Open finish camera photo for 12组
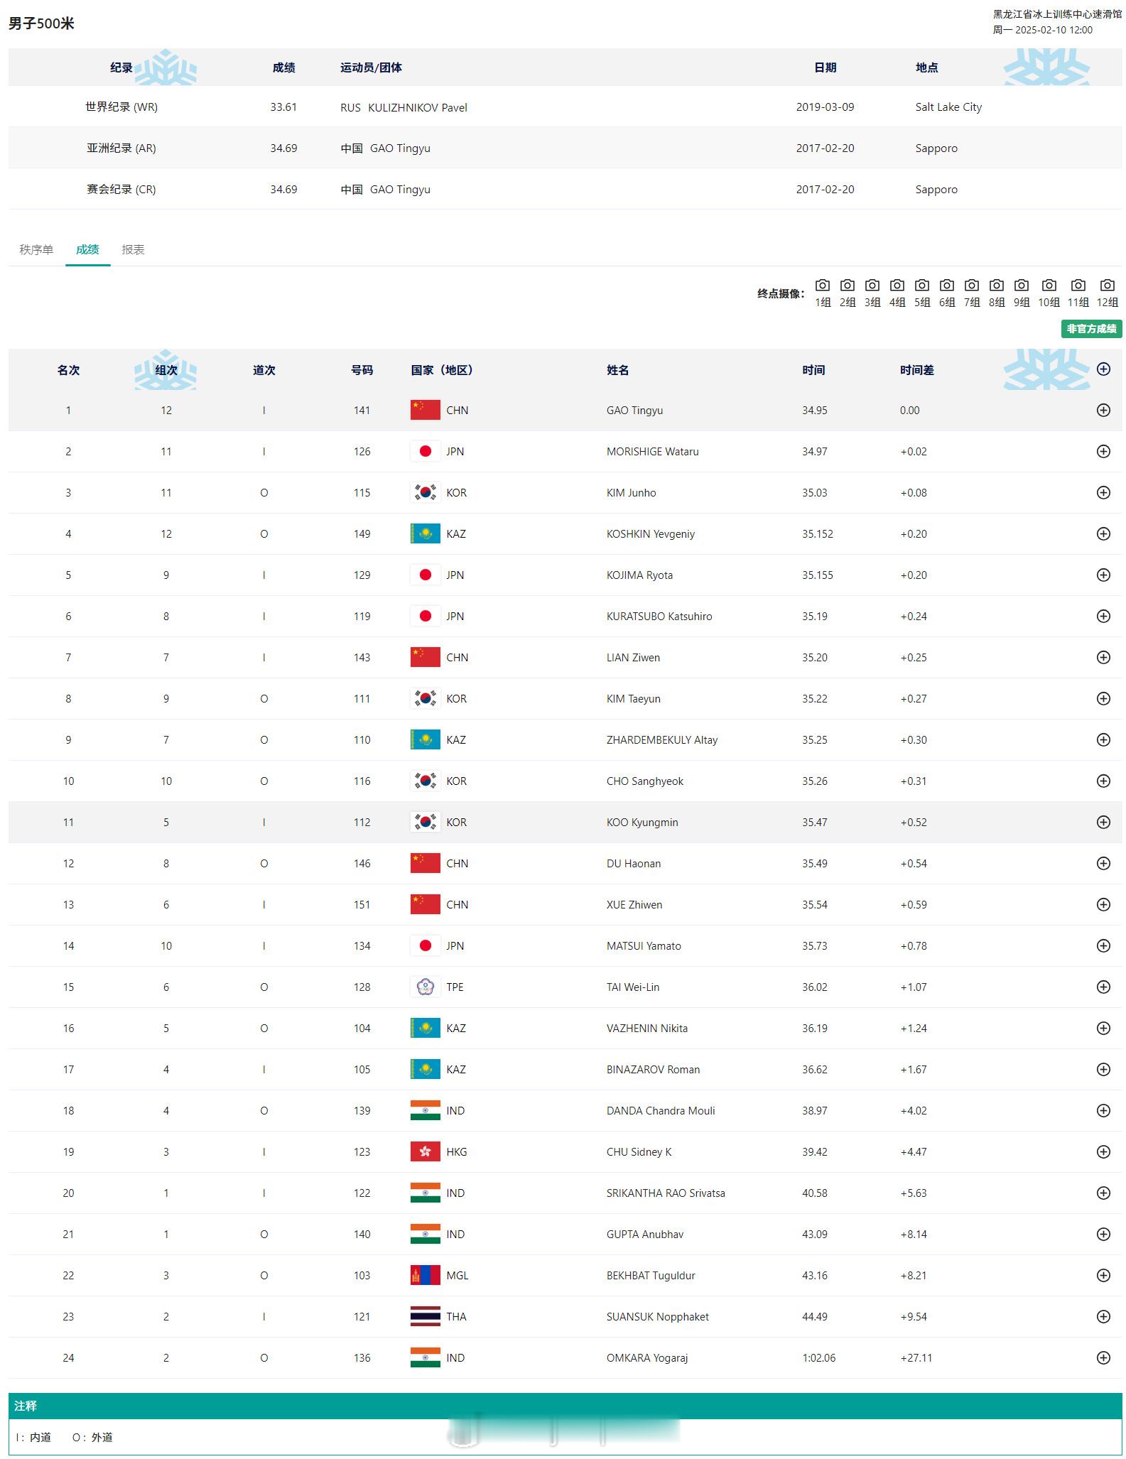 (x=1108, y=286)
